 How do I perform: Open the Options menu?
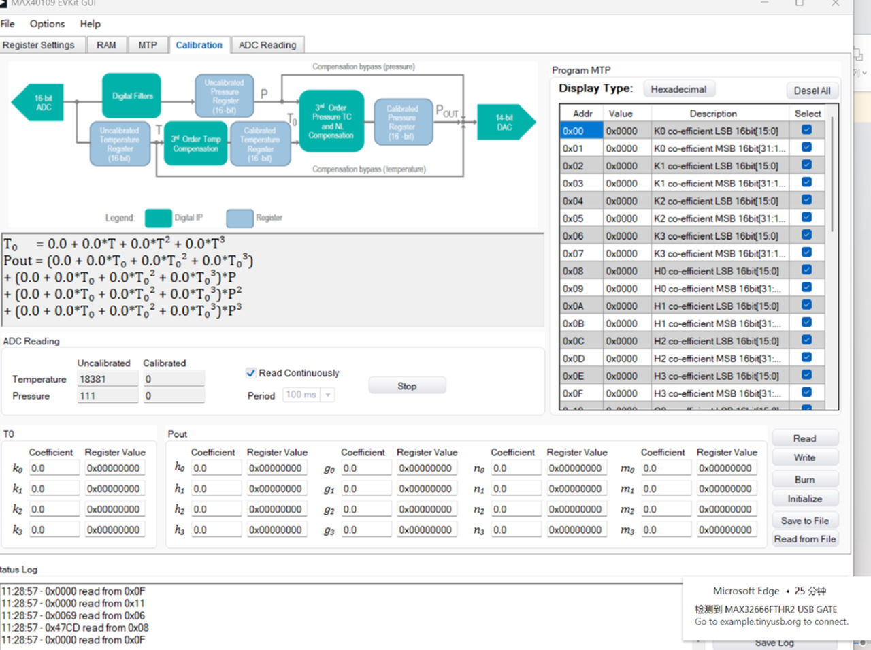click(x=47, y=24)
